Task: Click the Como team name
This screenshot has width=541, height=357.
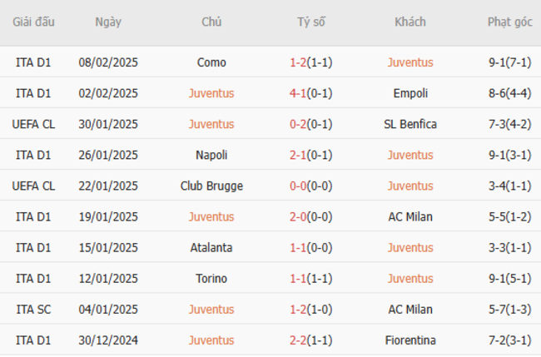Action: pyautogui.click(x=211, y=62)
